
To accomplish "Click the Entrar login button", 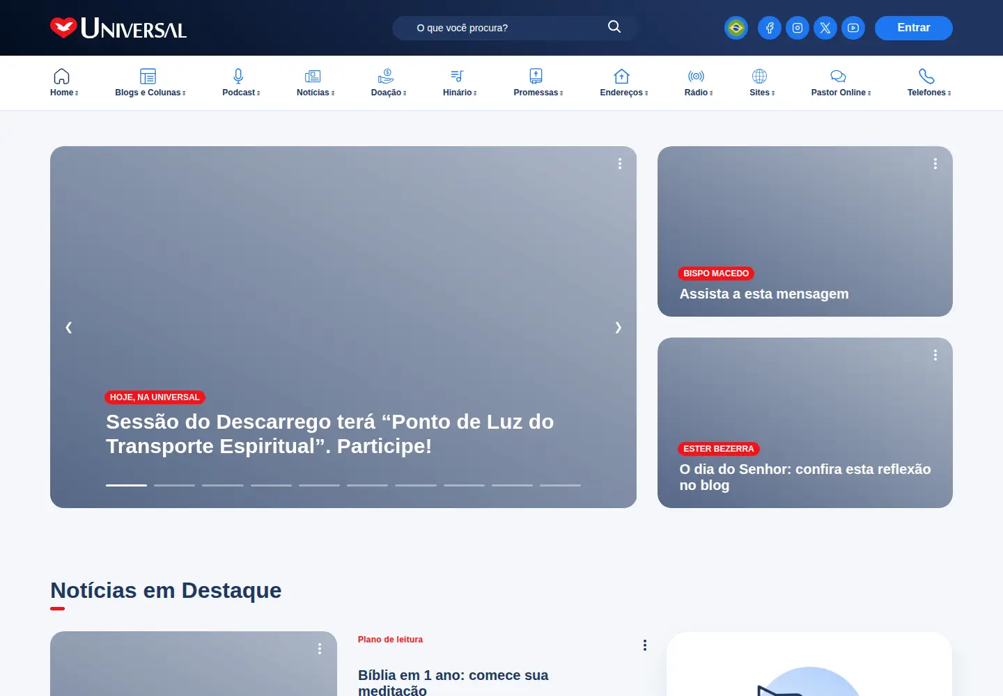I will 914,28.
